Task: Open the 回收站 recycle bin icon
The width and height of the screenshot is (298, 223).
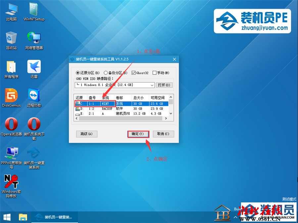Action: tap(11, 41)
